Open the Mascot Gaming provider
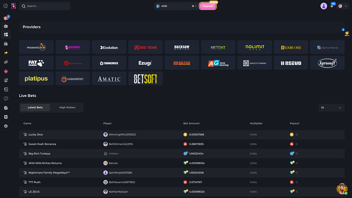Image resolution: width=352 pixels, height=198 pixels. point(255,63)
